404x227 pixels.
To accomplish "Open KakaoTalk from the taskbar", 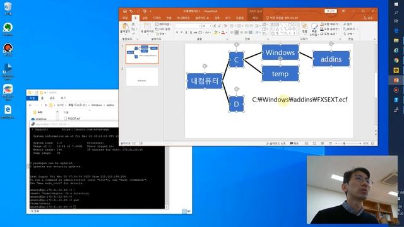I will click(396, 70).
